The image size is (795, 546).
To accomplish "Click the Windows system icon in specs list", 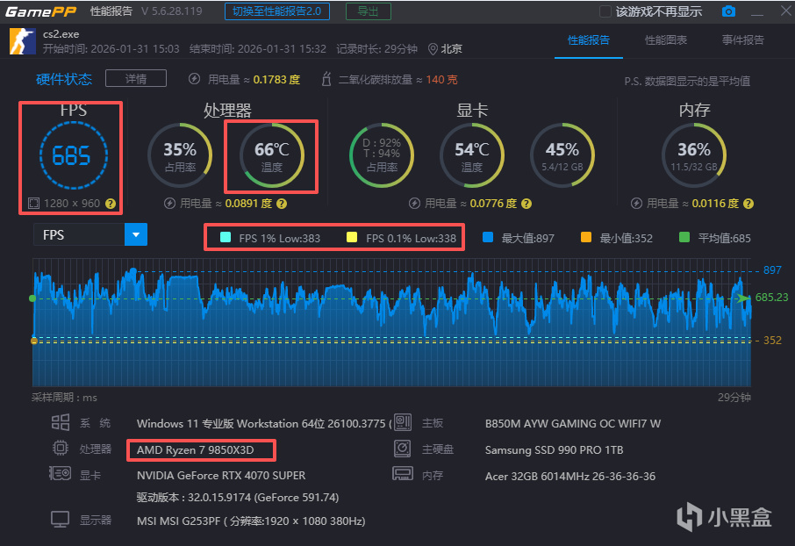I will (x=61, y=422).
